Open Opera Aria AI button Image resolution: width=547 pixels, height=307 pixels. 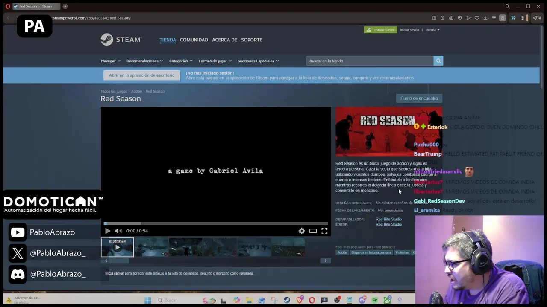pyautogui.click(x=537, y=18)
